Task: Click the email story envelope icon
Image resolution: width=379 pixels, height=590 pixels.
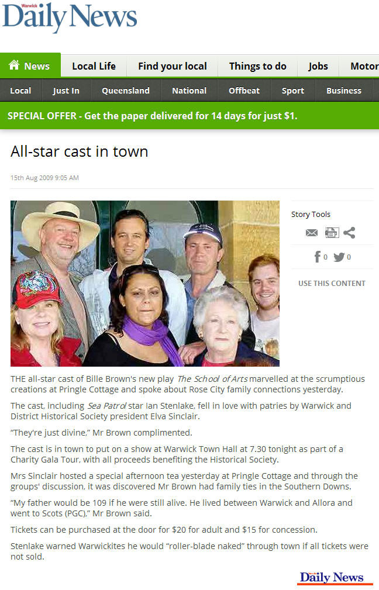Action: (x=312, y=233)
